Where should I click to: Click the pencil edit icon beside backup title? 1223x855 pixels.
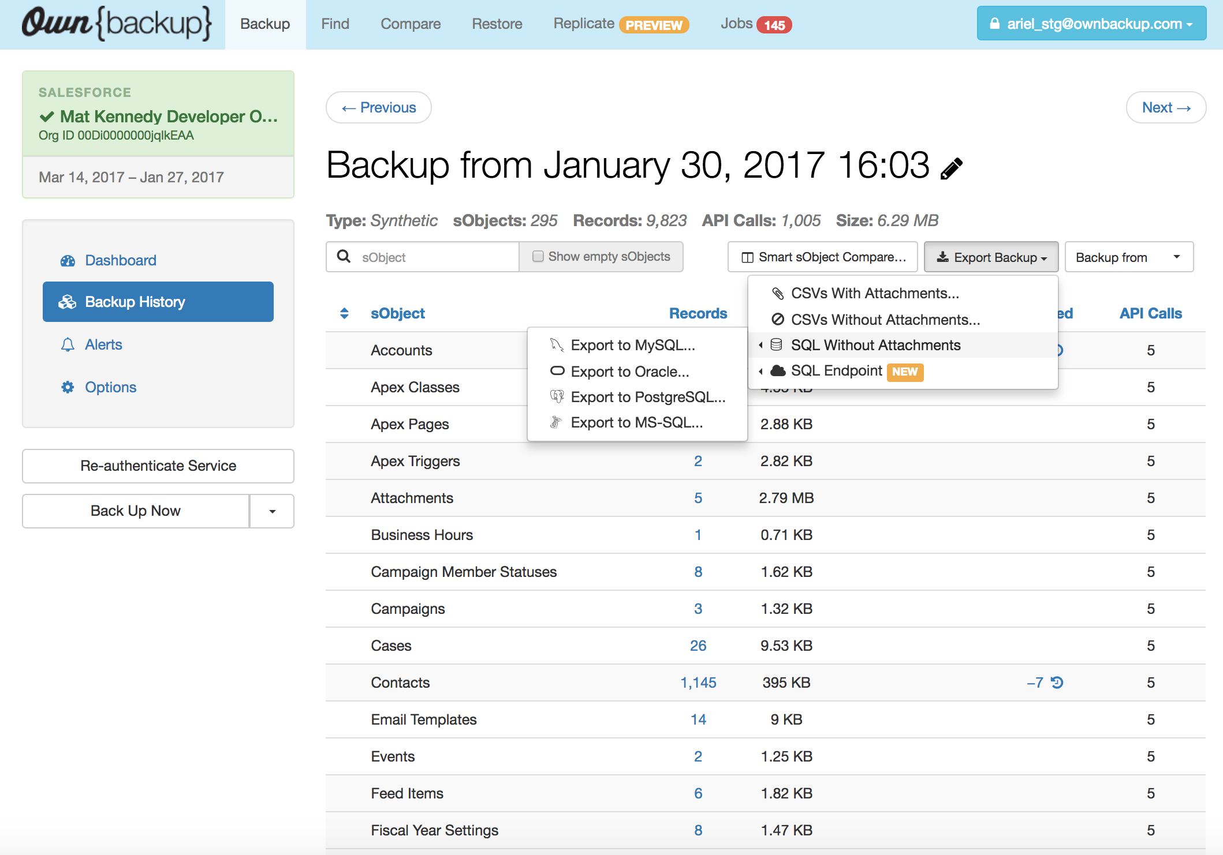[x=952, y=168]
